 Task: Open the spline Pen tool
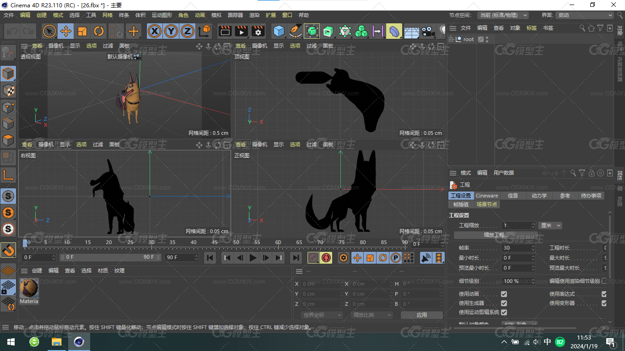point(296,31)
